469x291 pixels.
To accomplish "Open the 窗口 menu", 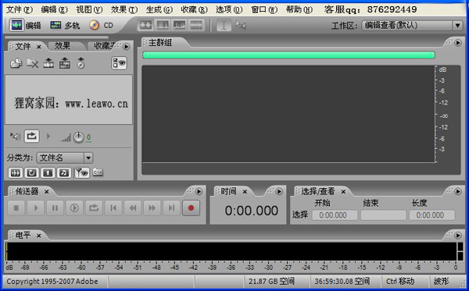I will click(x=264, y=10).
